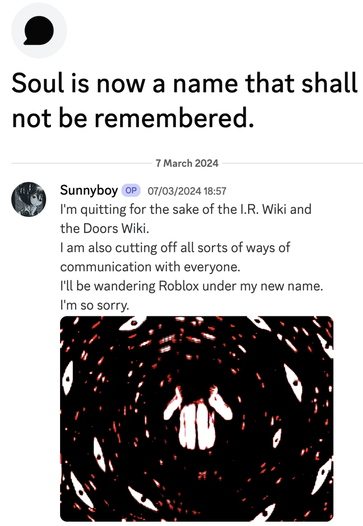Click the timestamp 07/03/2024 18:57
Screen dimensions: 363x526
(x=188, y=191)
